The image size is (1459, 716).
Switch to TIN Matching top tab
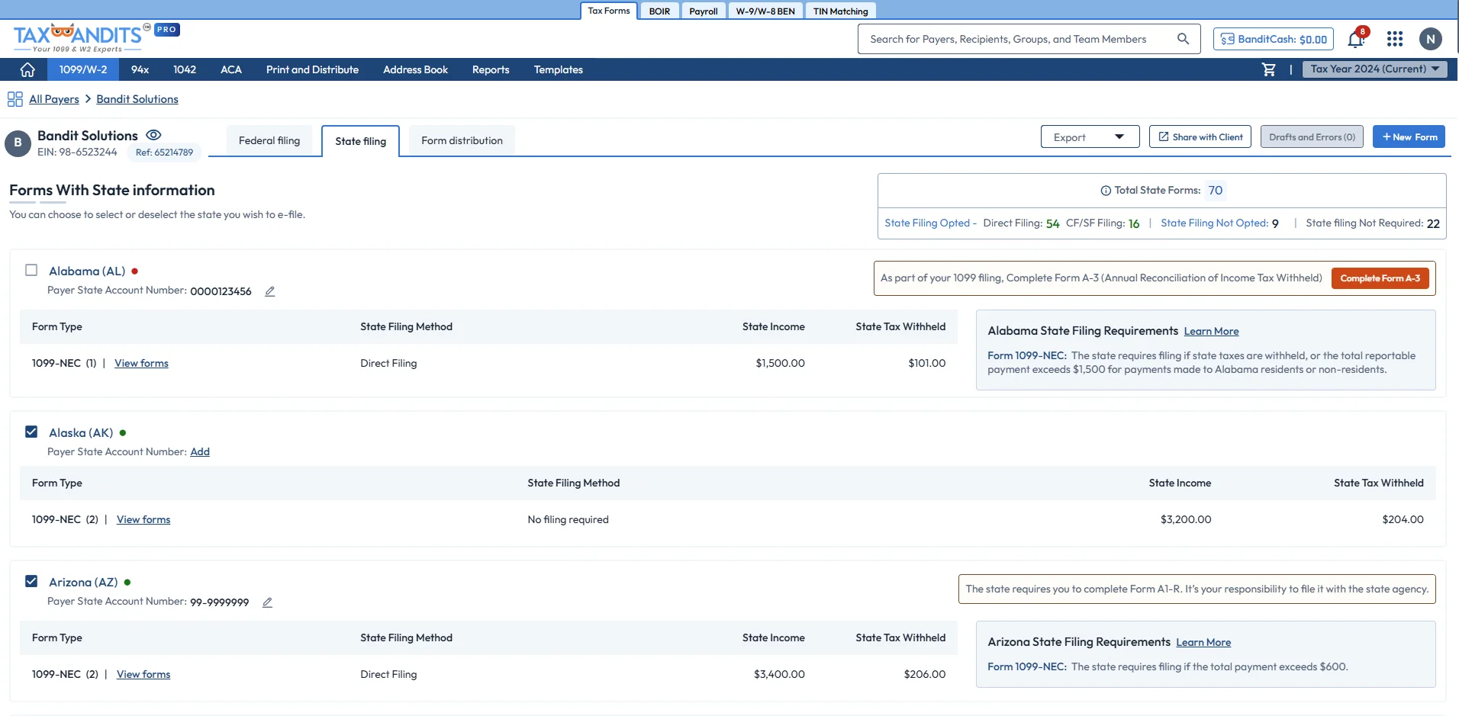(x=840, y=11)
